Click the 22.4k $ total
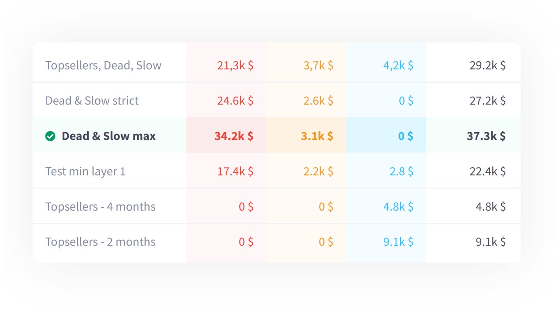 coord(487,171)
